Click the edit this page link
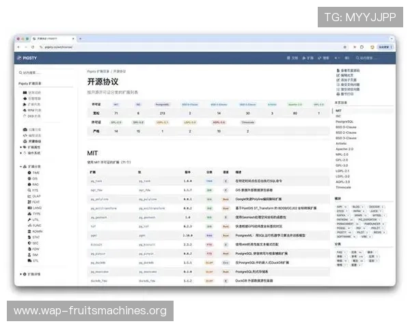This screenshot has height=328, width=410. pos(344,75)
